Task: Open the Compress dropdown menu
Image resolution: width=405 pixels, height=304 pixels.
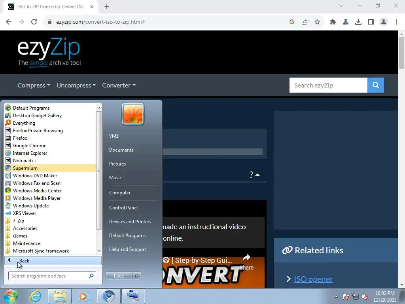Action: 34,85
